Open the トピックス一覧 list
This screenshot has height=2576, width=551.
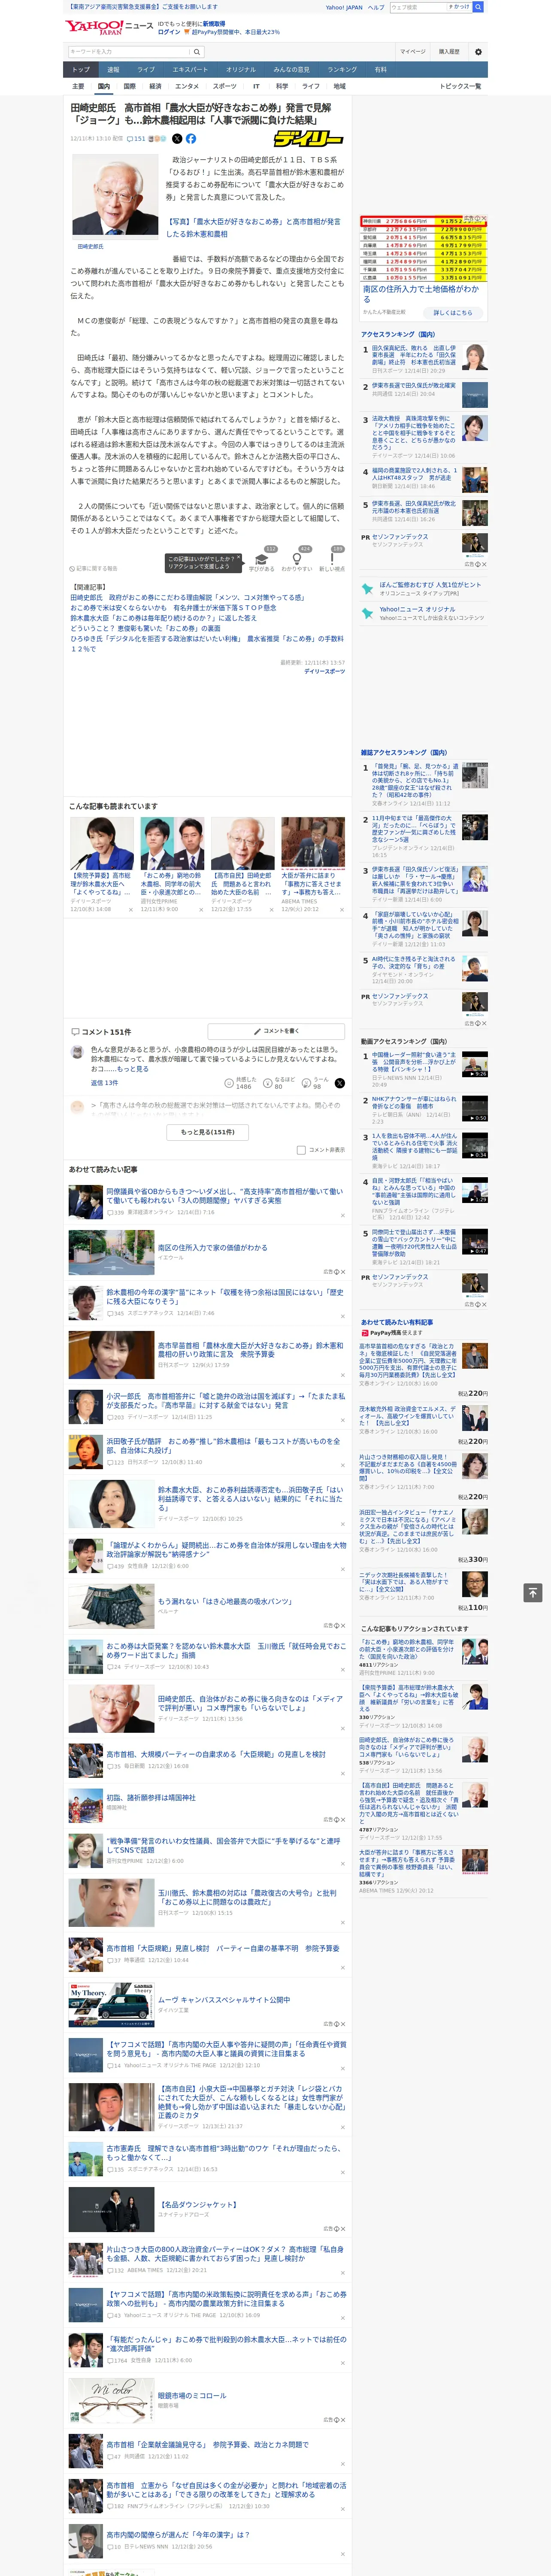pyautogui.click(x=460, y=86)
